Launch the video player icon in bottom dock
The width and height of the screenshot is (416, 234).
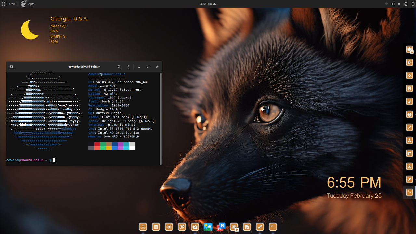169,227
